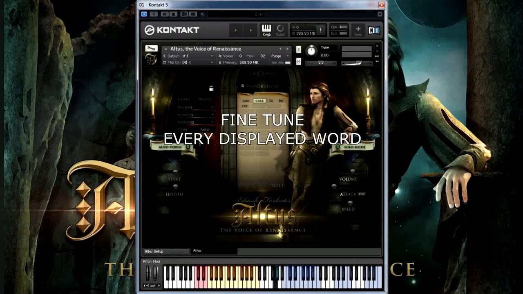Open the Phrases dropdown
This screenshot has width=523, height=294.
pyautogui.click(x=195, y=122)
